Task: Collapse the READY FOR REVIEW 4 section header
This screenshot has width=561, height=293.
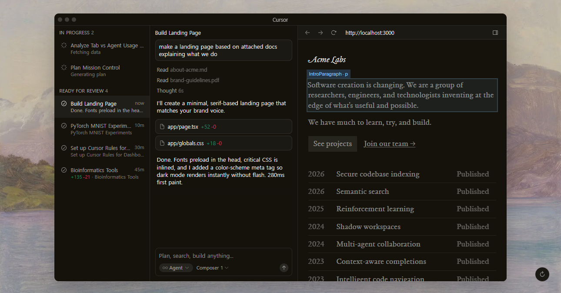Action: click(83, 91)
